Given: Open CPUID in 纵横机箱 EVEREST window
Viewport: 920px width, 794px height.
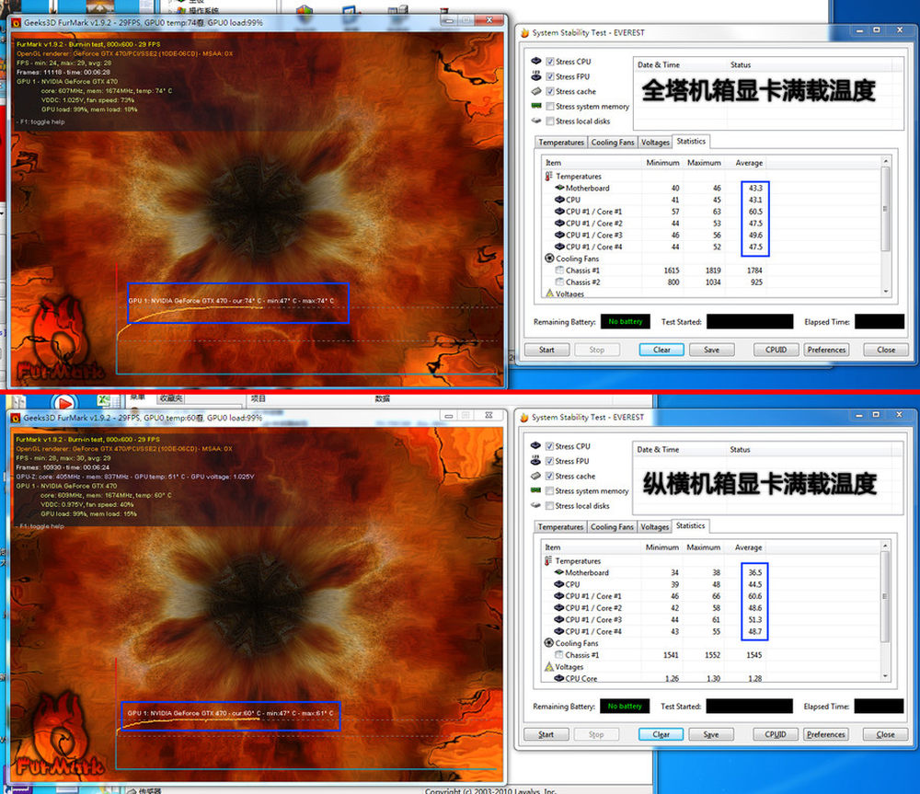Looking at the screenshot, I should [775, 734].
